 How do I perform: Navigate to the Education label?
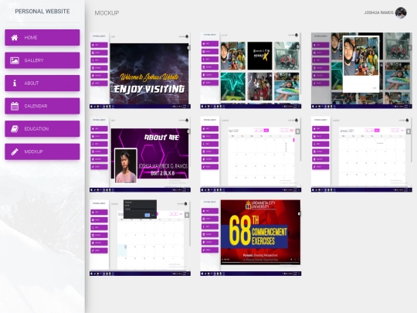(x=36, y=129)
